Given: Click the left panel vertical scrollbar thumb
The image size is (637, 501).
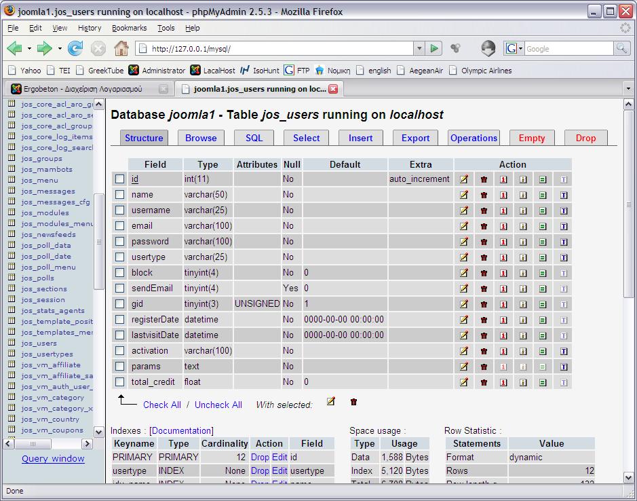Looking at the screenshot, I should click(99, 242).
